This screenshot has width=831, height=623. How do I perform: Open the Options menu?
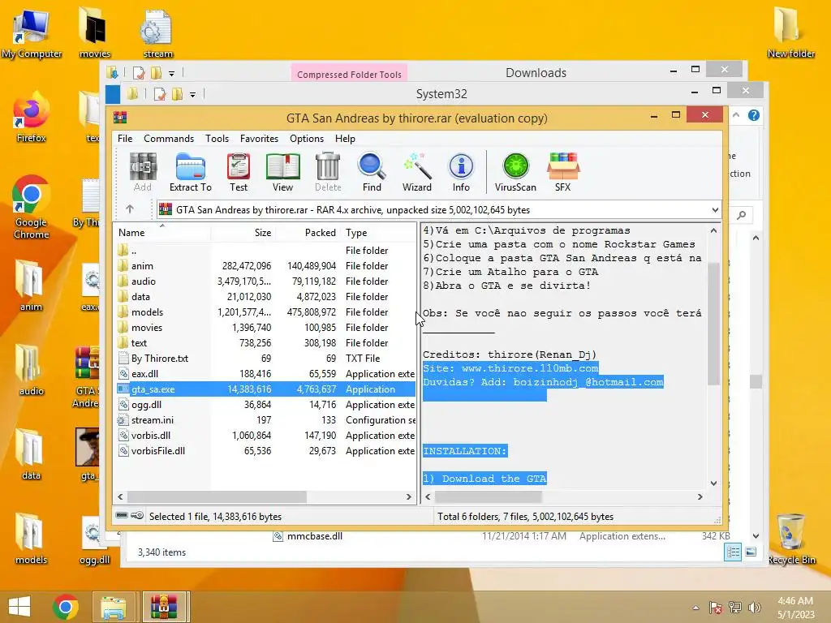306,138
